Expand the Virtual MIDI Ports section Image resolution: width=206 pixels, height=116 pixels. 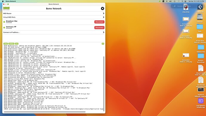pos(54,17)
